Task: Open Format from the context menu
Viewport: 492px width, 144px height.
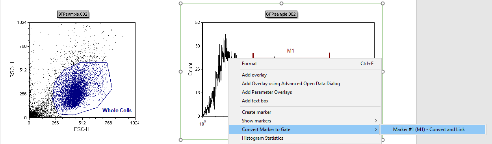Action: (x=305, y=64)
